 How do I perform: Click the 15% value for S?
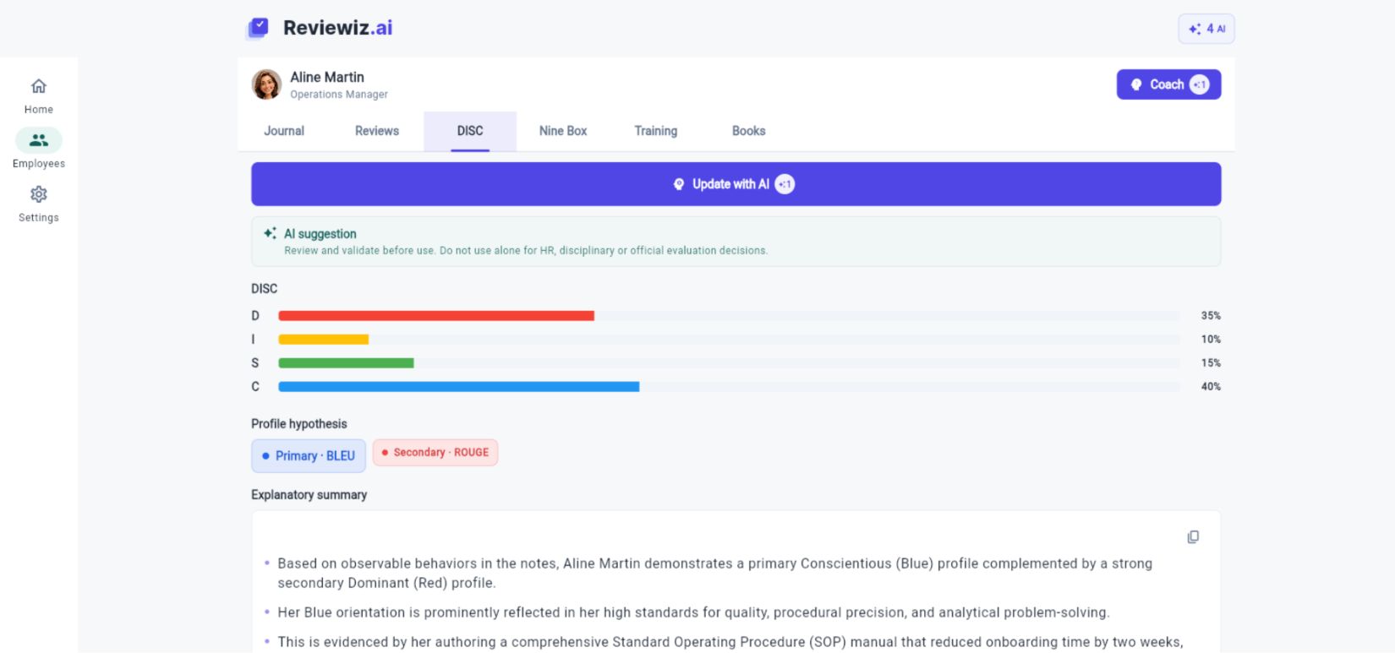(1211, 363)
